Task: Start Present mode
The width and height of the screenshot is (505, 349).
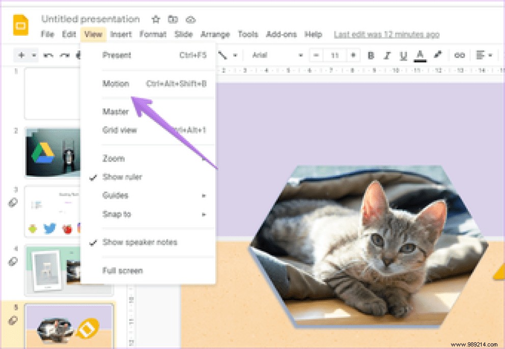Action: (x=117, y=55)
